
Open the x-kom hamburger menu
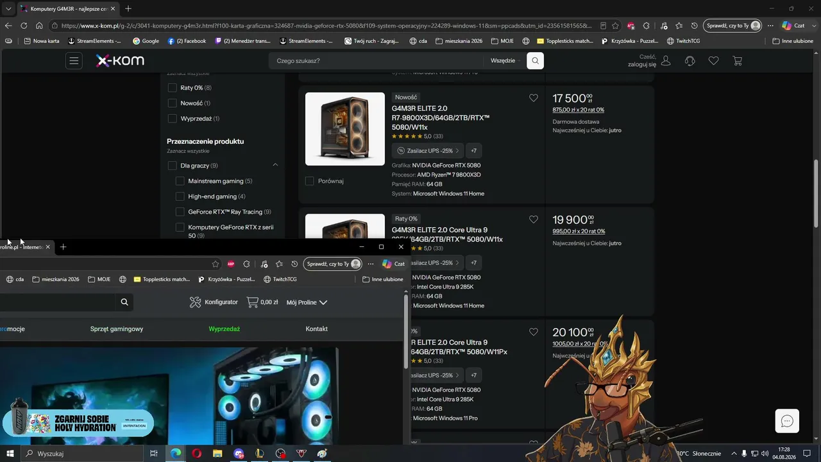coord(74,61)
